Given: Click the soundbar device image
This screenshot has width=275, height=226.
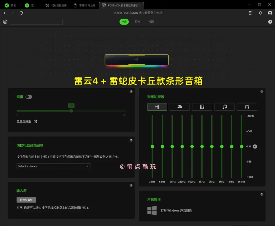Looking at the screenshot, I should pos(137,60).
